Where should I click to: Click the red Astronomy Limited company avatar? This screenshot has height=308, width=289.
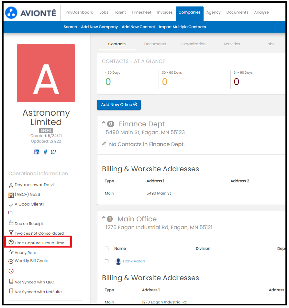click(x=46, y=73)
